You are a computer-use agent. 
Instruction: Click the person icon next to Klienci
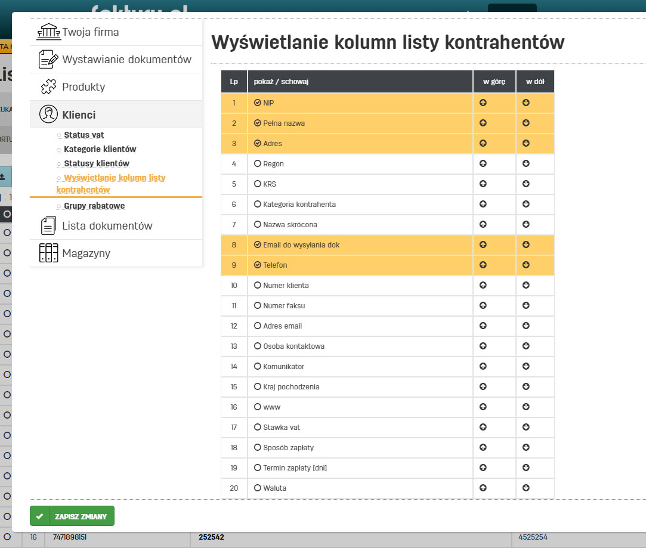click(48, 114)
